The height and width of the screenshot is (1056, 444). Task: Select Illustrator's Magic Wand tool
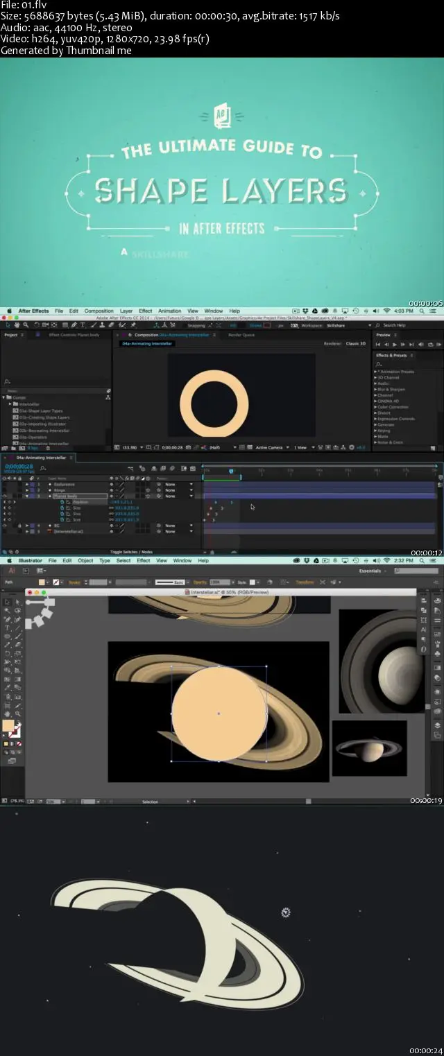click(x=8, y=611)
